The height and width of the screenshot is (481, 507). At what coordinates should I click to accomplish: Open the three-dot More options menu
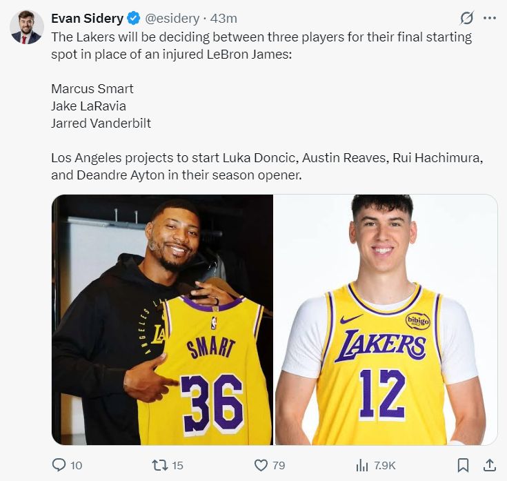[x=490, y=18]
